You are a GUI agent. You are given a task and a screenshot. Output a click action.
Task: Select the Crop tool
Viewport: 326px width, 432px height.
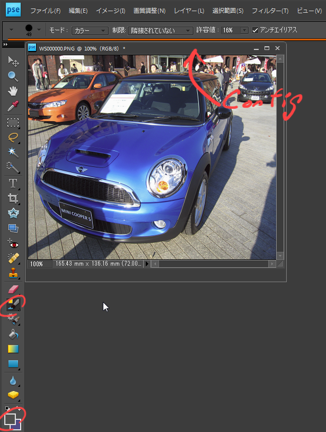pyautogui.click(x=13, y=198)
